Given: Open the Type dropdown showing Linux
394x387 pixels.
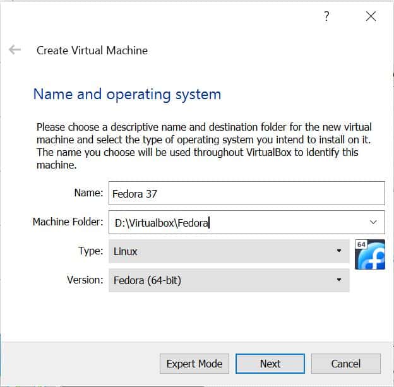Looking at the screenshot, I should pyautogui.click(x=229, y=251).
